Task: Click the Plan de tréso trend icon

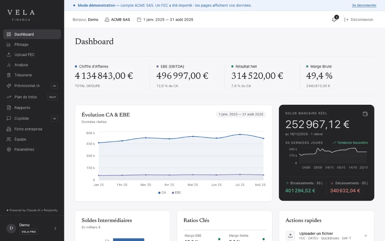Action: (9, 97)
